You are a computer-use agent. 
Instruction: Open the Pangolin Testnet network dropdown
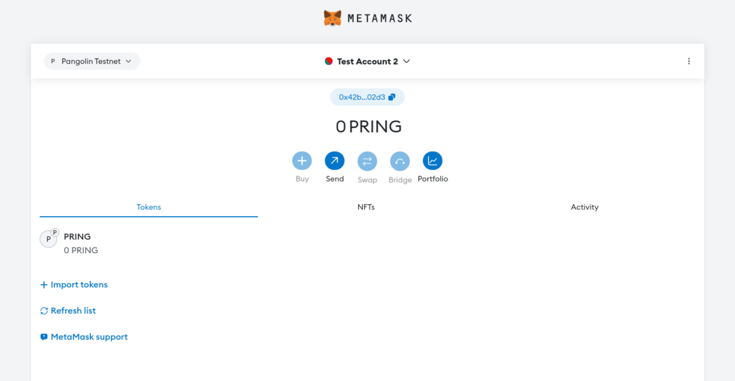92,61
